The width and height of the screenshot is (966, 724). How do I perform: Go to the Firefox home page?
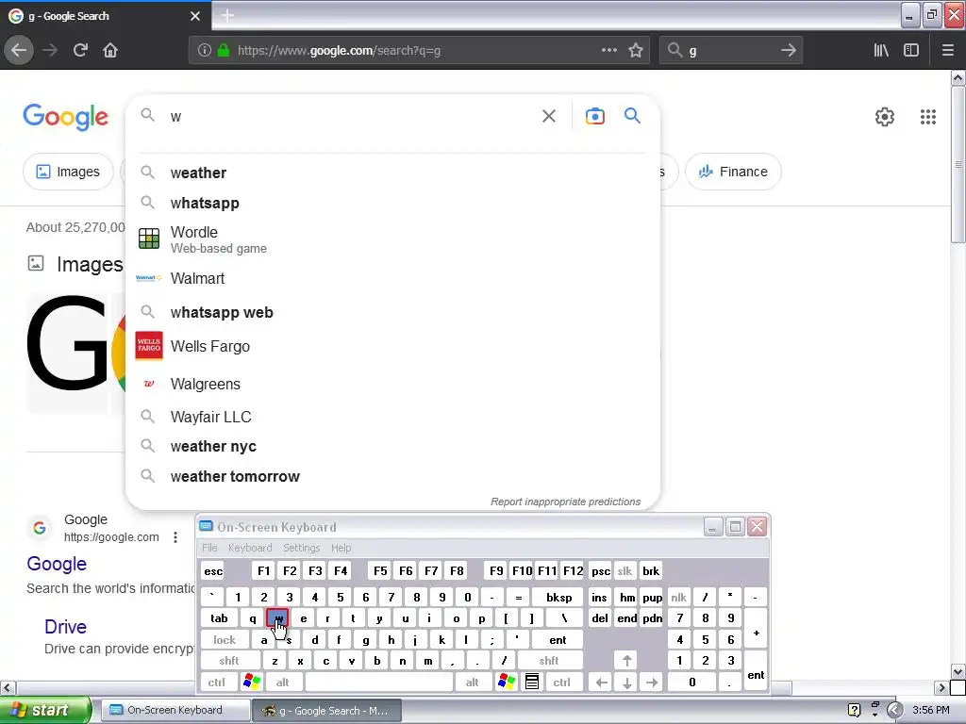[x=110, y=51]
